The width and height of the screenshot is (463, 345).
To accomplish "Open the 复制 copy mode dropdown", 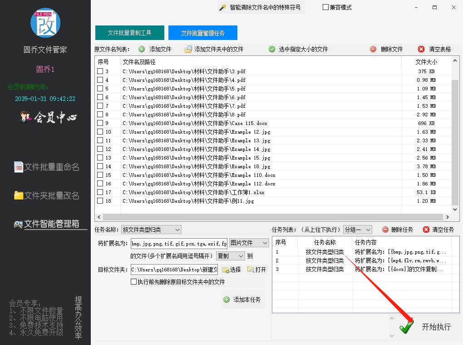I will click(x=230, y=256).
